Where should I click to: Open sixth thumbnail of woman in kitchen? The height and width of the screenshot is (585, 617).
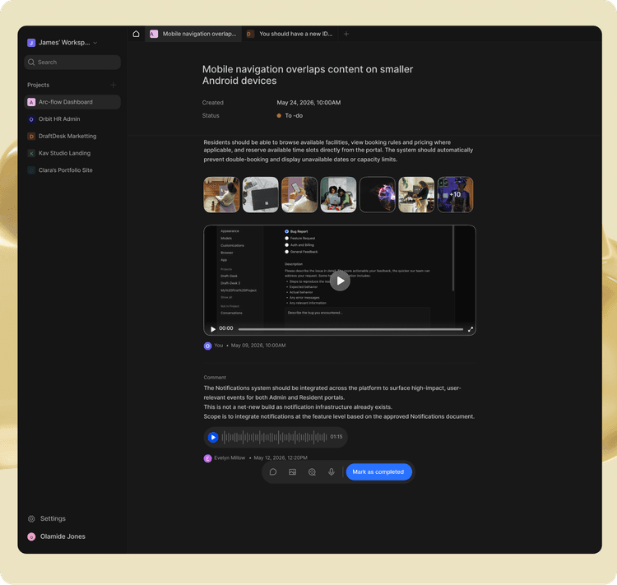[416, 194]
